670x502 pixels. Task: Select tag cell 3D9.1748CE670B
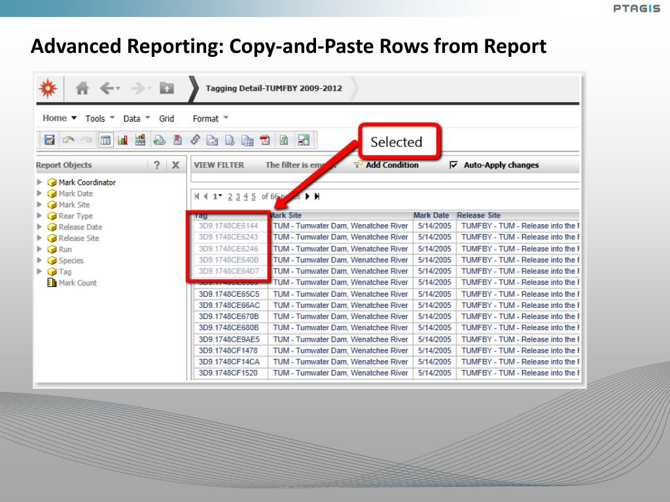(229, 316)
